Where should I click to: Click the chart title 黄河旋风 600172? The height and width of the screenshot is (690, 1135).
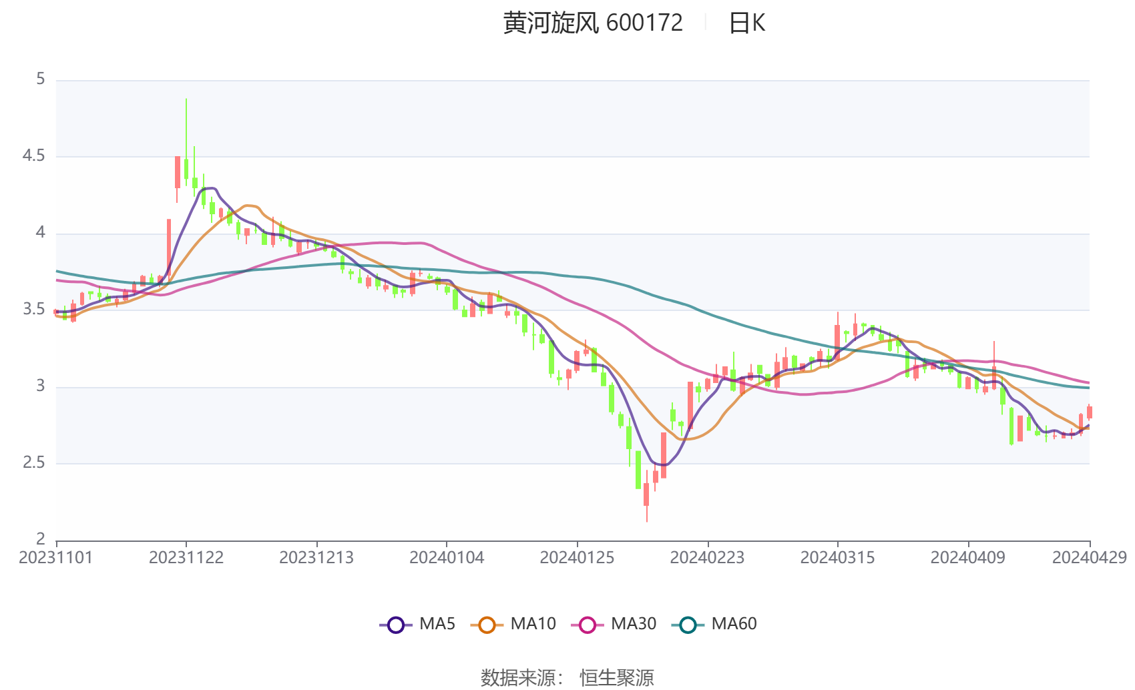593,23
